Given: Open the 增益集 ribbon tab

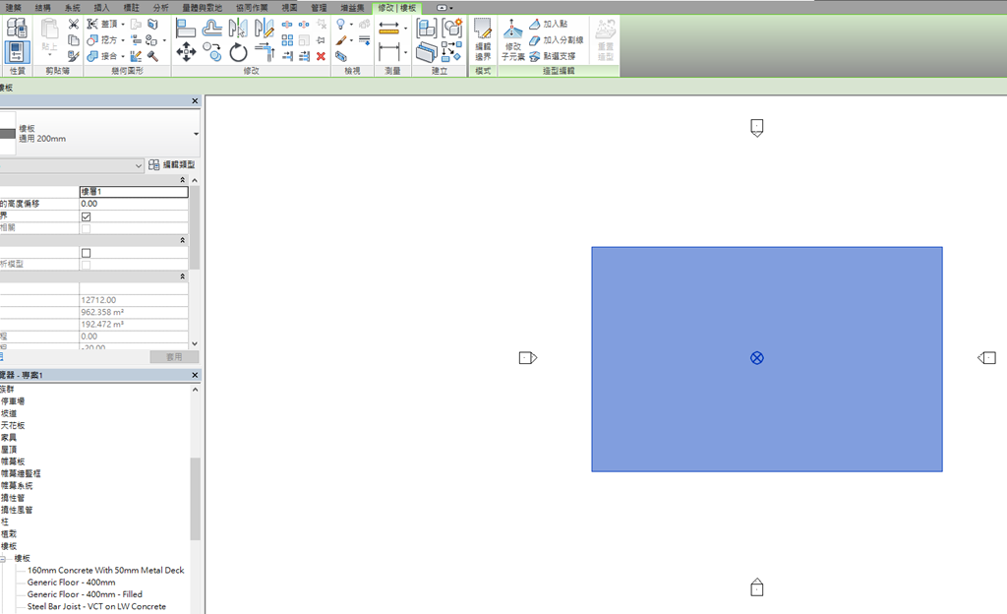Looking at the screenshot, I should 353,8.
